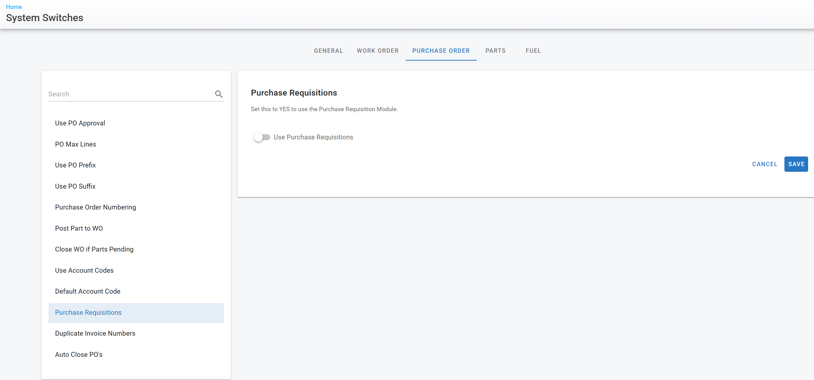The height and width of the screenshot is (380, 814).
Task: Select the Parts tab
Action: (495, 50)
